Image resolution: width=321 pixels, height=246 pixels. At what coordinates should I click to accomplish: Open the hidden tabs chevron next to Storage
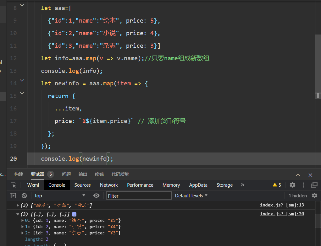pyautogui.click(x=242, y=185)
